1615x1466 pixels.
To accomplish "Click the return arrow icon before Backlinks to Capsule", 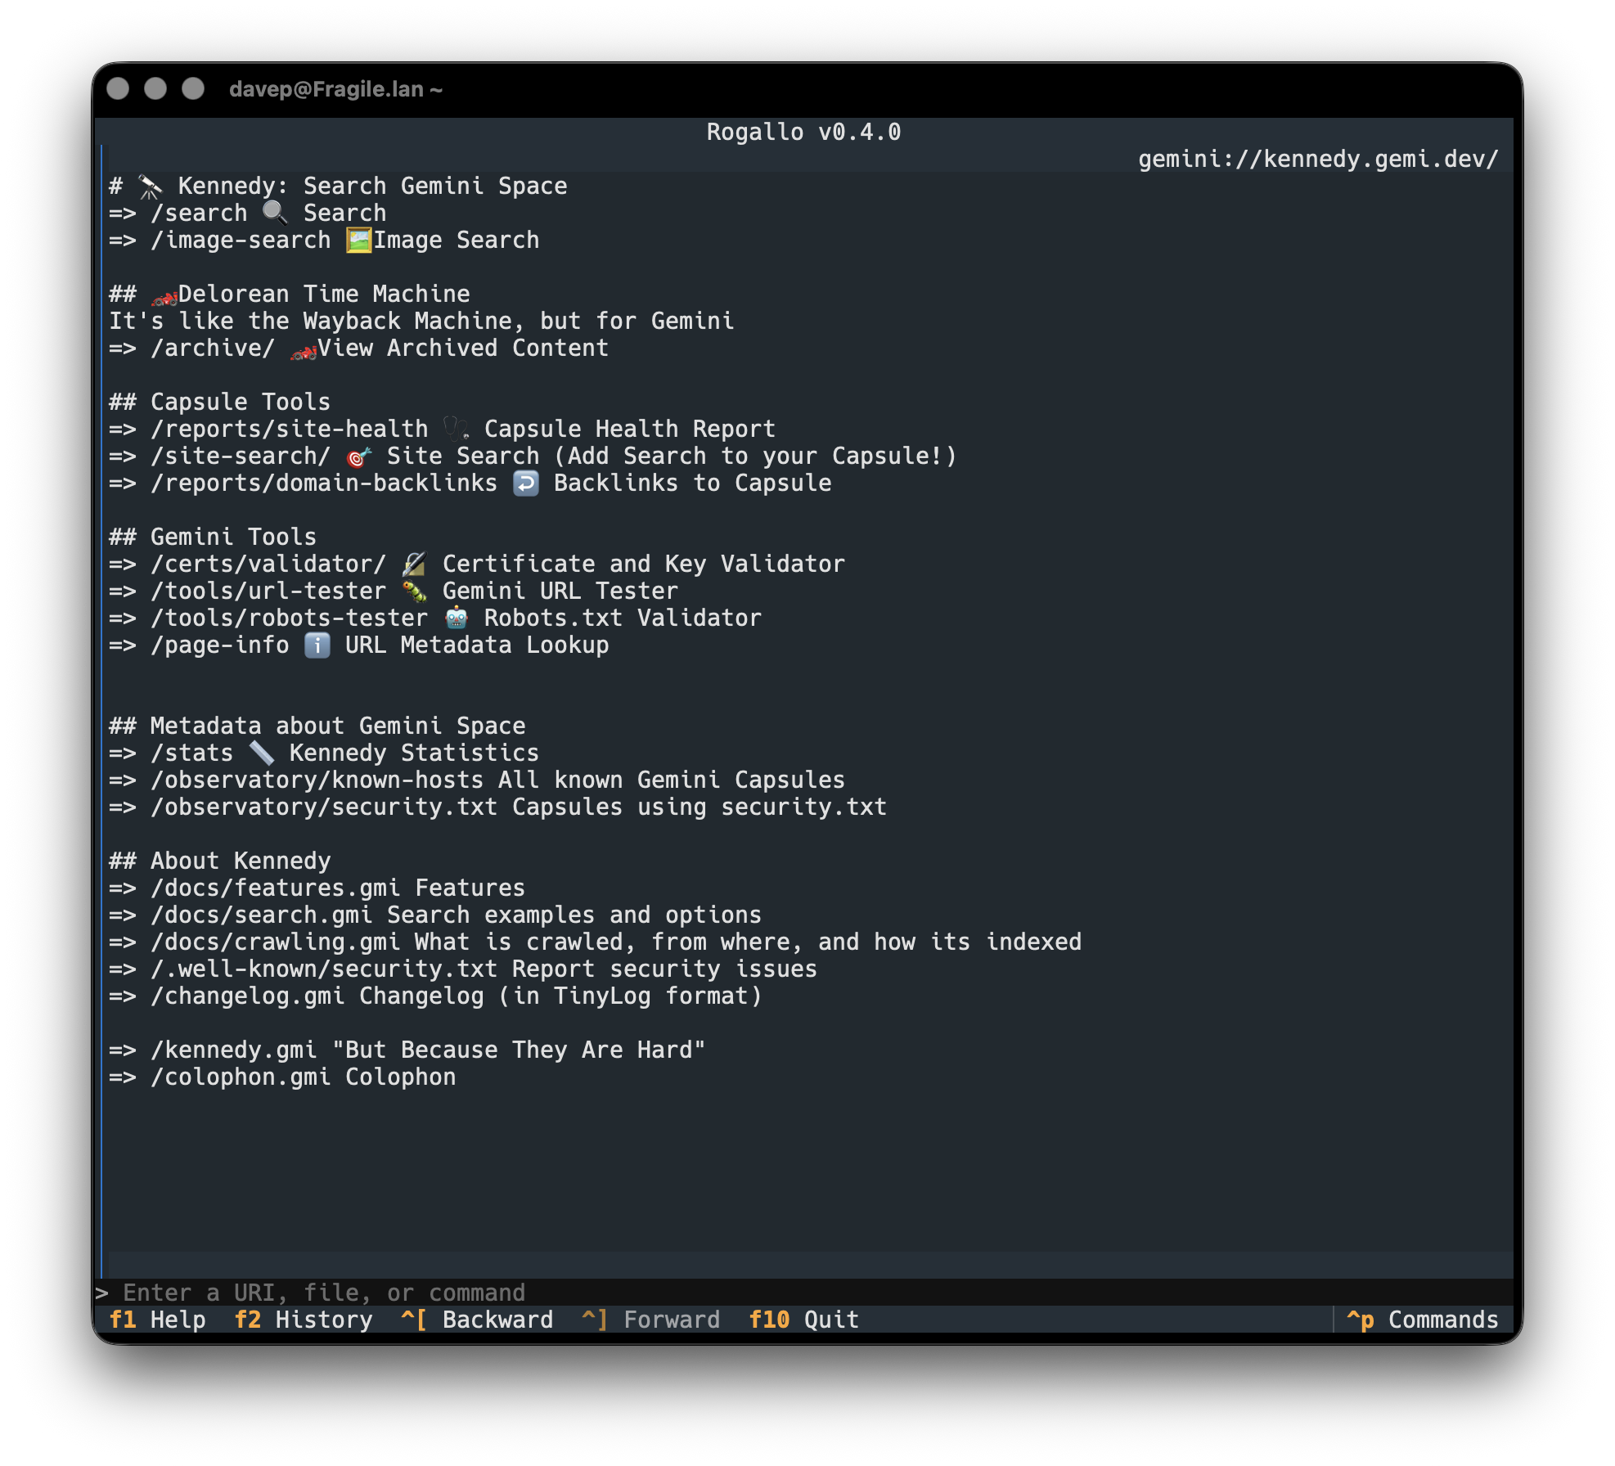I will pyautogui.click(x=525, y=483).
